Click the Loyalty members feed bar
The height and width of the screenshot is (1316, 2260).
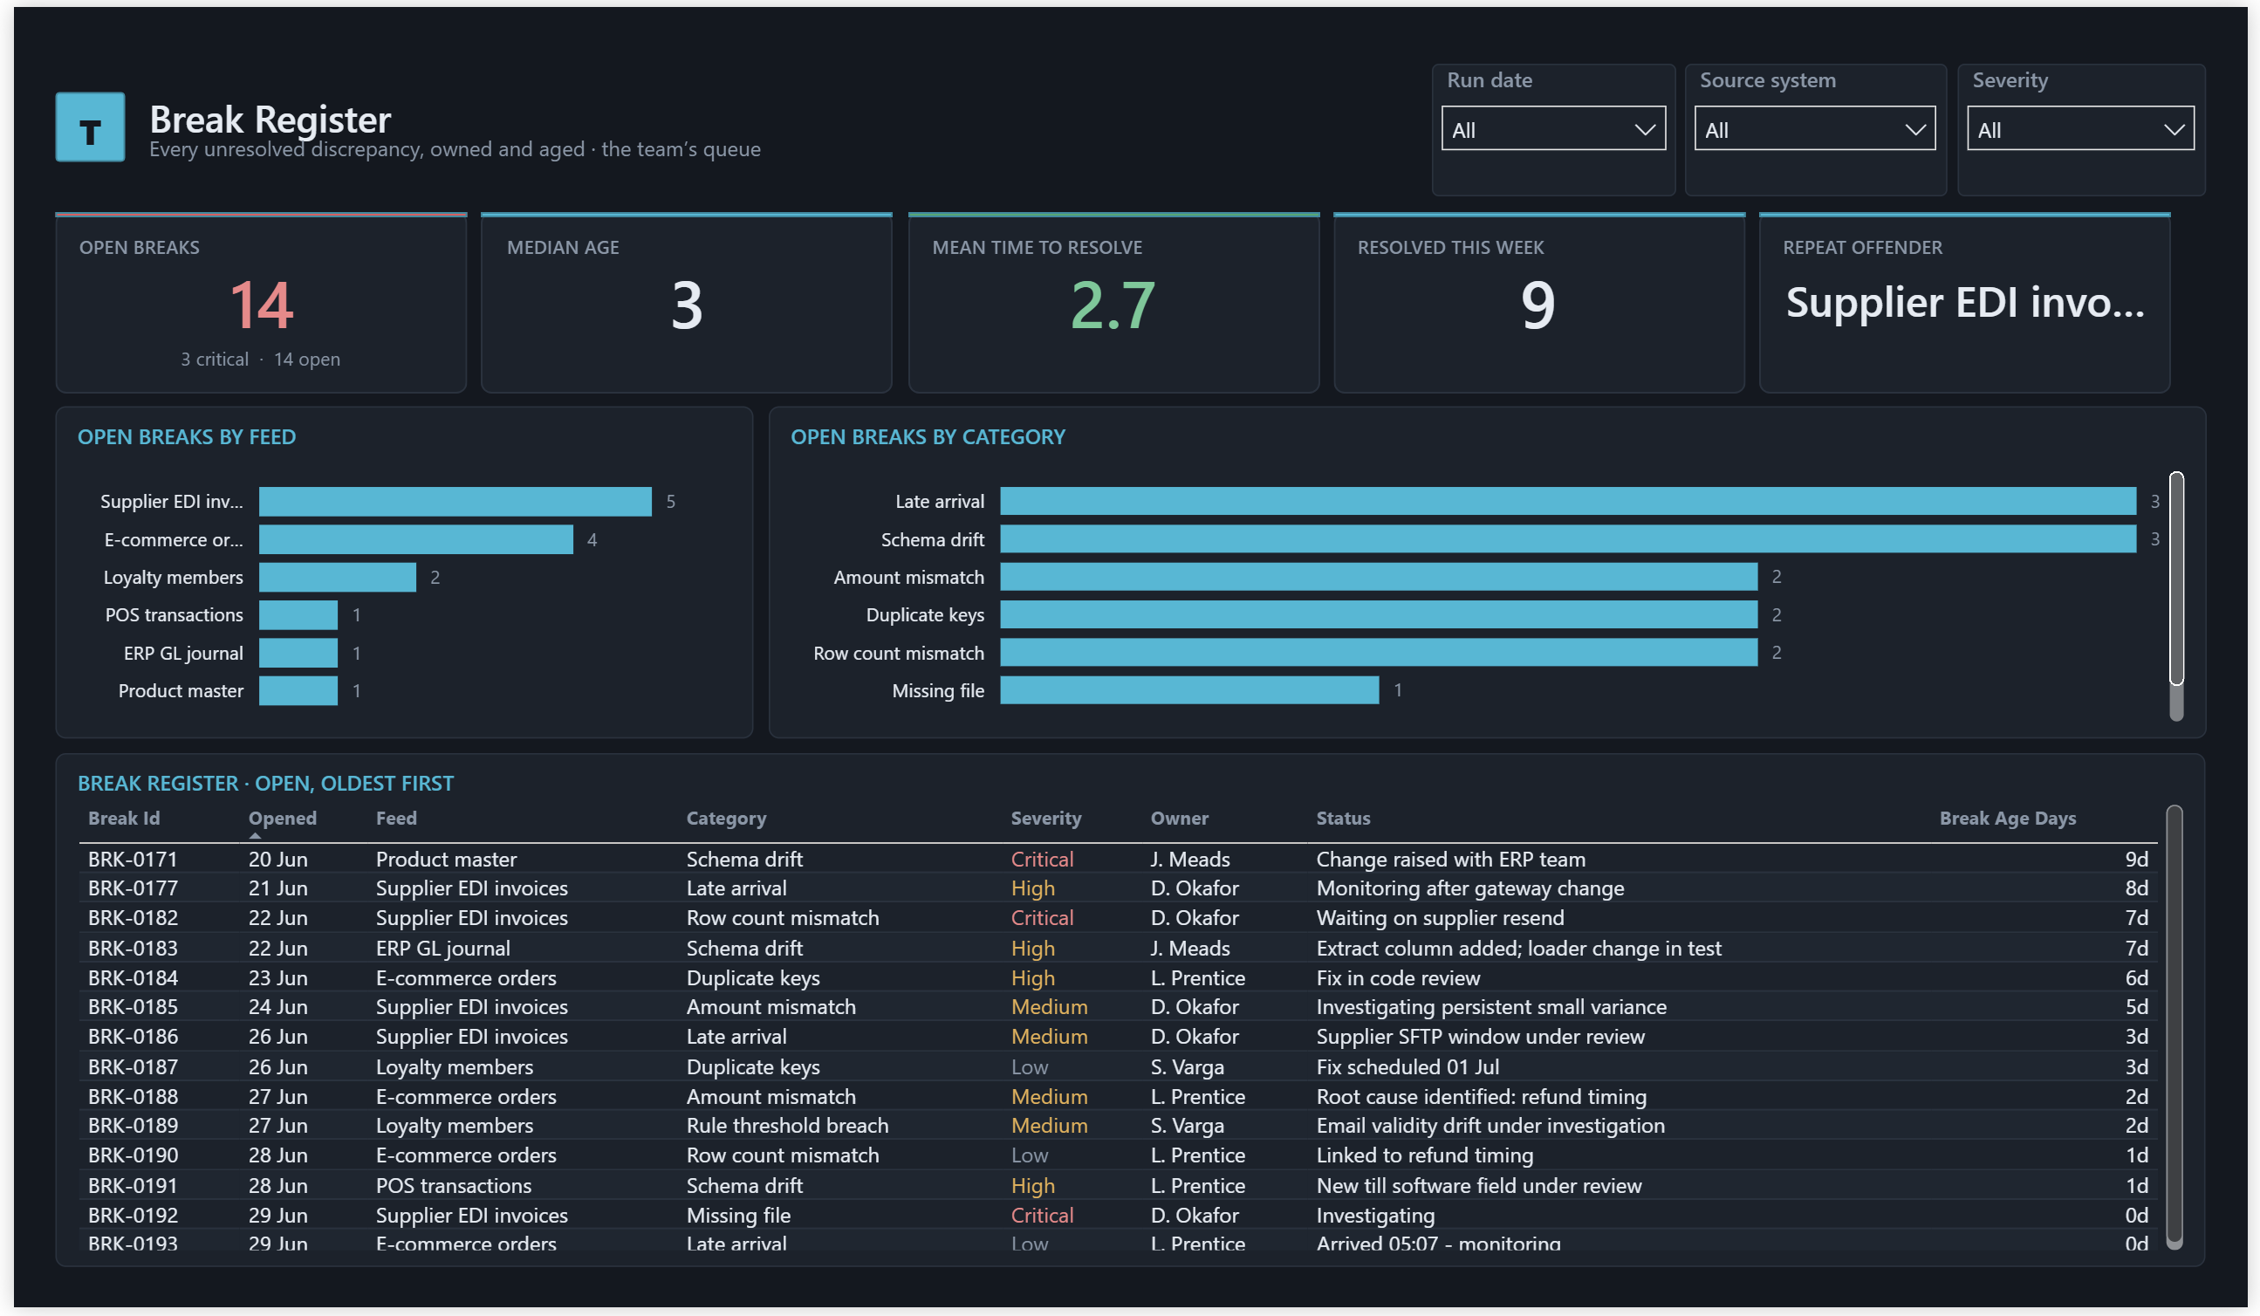tap(337, 577)
